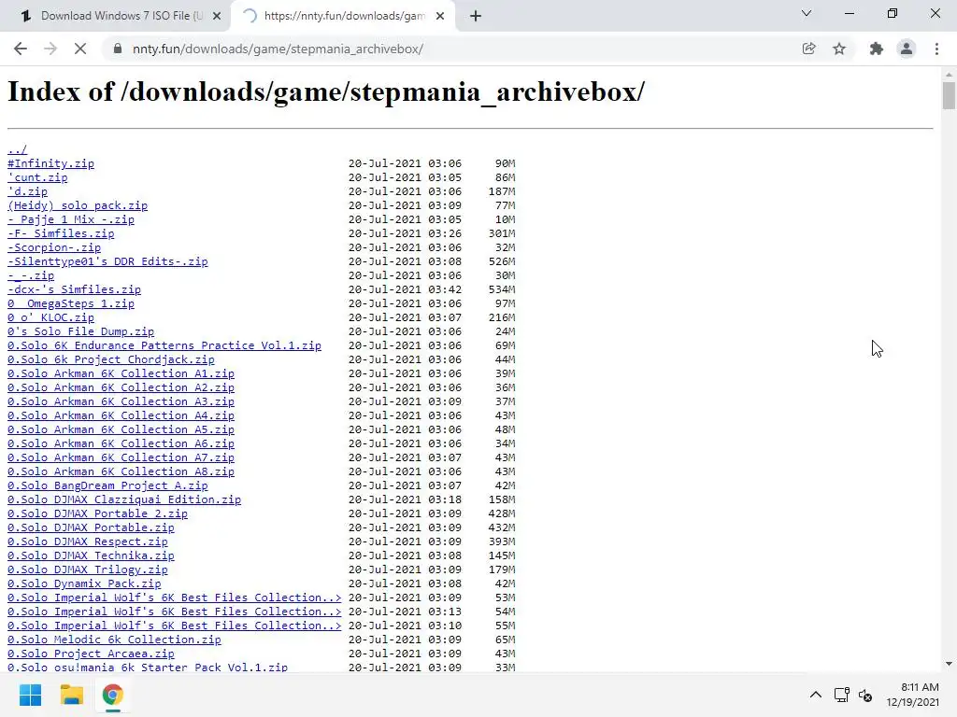The height and width of the screenshot is (717, 957).
Task: Open a new browser tab
Action: pyautogui.click(x=476, y=16)
